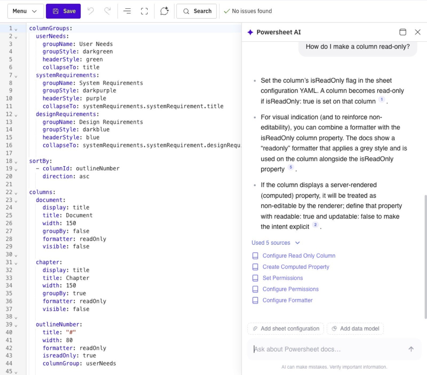
Task: Collapse the Used 5 sources list
Action: (x=276, y=243)
